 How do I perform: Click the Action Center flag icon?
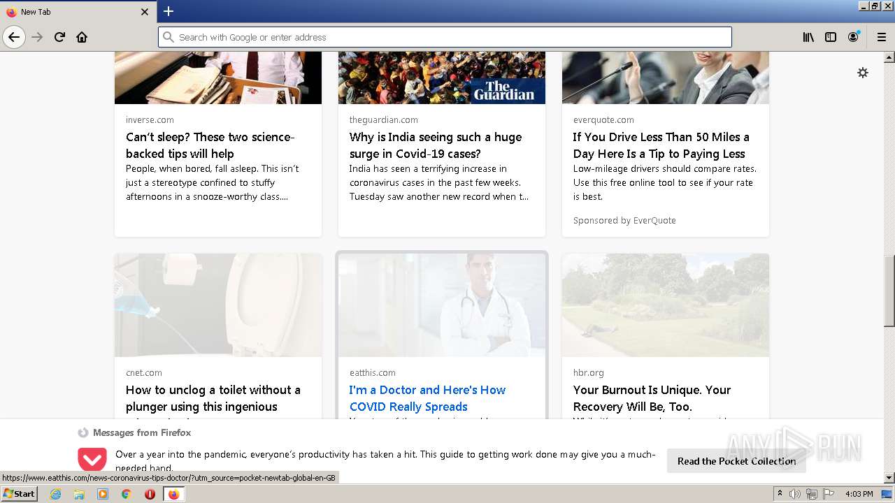[829, 494]
